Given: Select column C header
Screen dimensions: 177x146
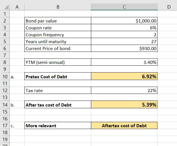Looking at the screenshot, I should 124,7.
